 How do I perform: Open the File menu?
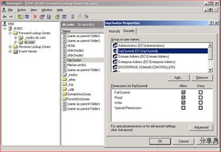coord(10,10)
